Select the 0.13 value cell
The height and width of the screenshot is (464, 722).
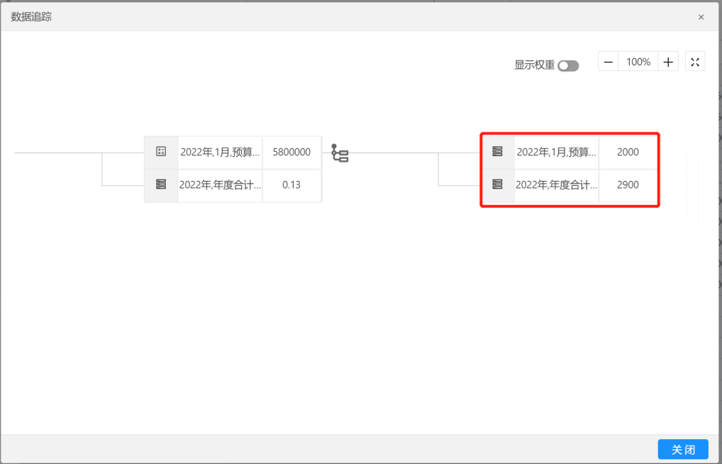pyautogui.click(x=291, y=184)
